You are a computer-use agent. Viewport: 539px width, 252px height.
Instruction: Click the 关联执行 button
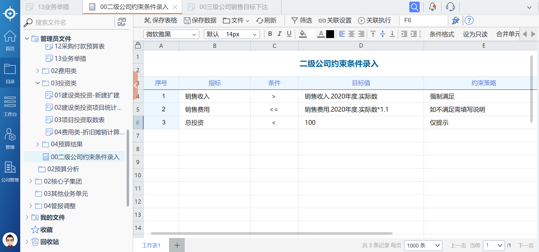(x=374, y=20)
